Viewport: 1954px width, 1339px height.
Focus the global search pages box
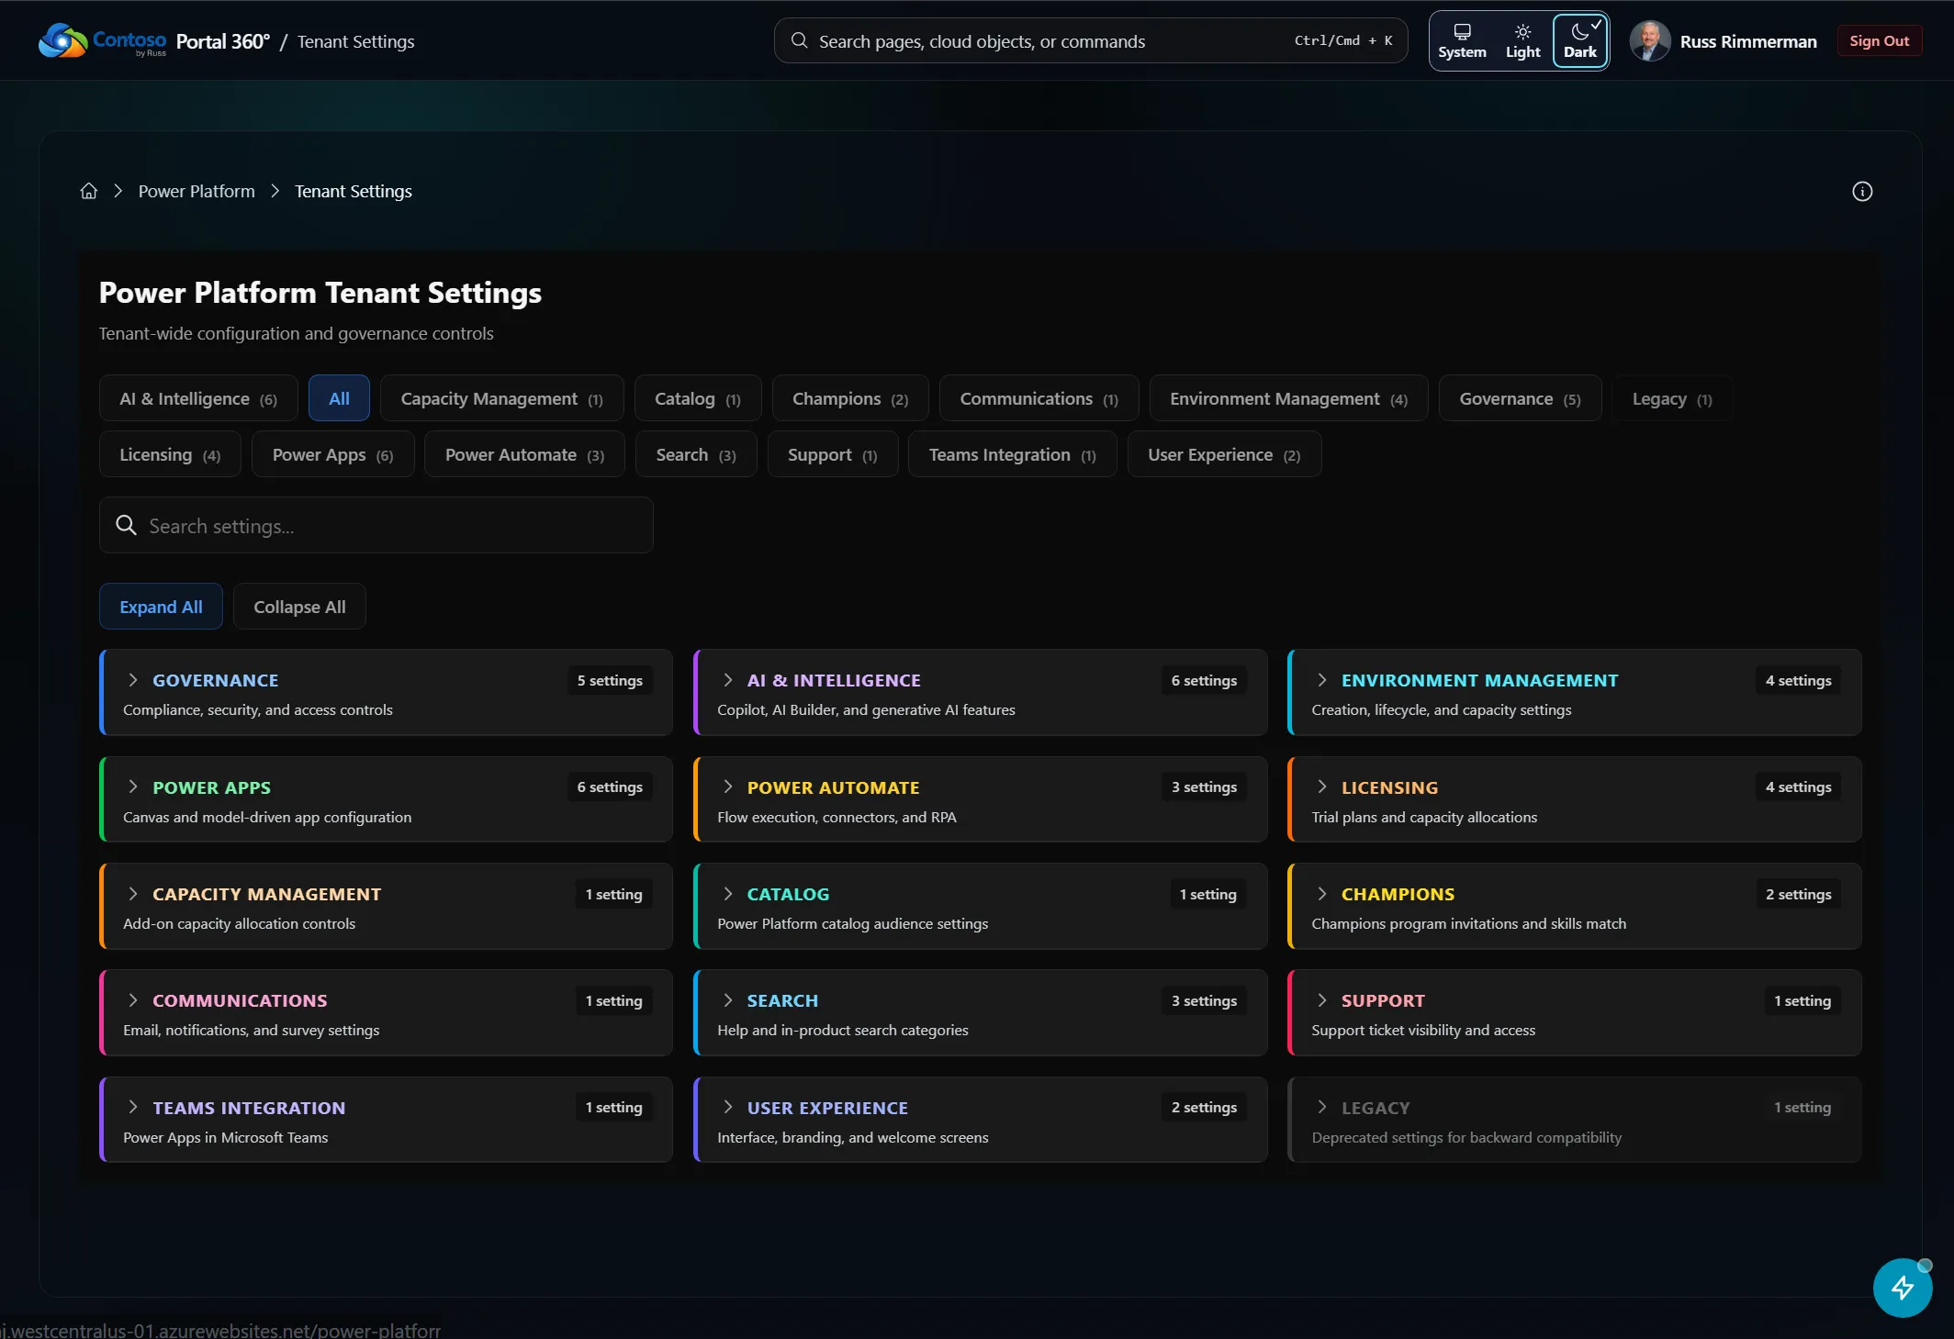click(1091, 41)
